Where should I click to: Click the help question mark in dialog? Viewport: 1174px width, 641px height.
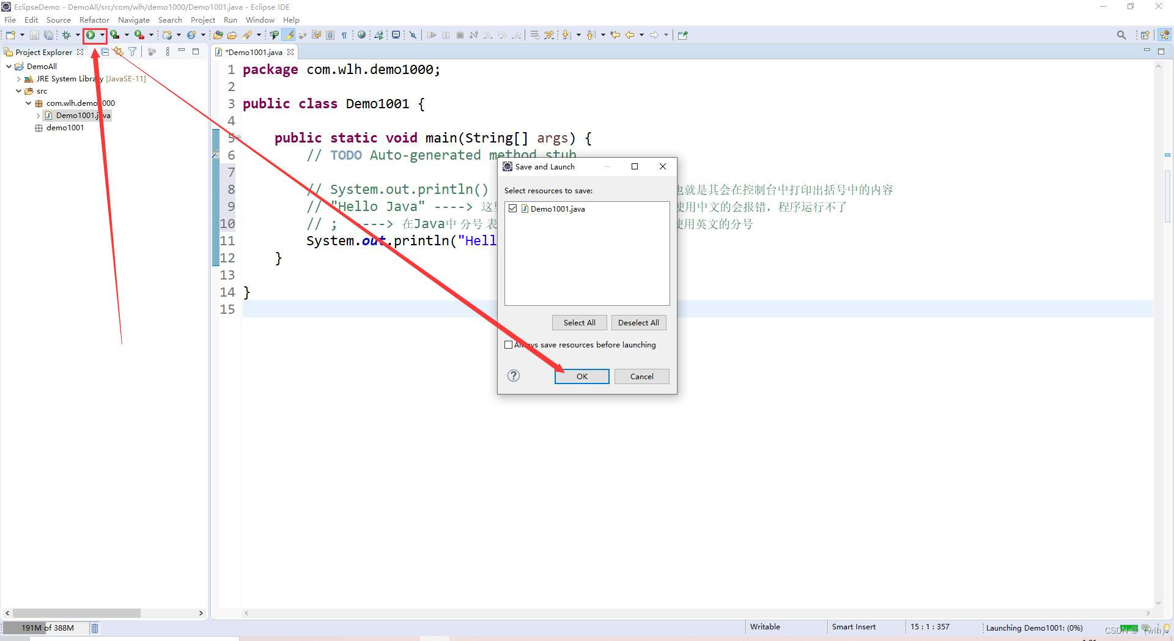tap(514, 376)
